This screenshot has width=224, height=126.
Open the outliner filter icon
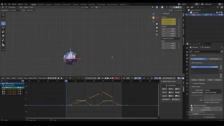(218, 7)
